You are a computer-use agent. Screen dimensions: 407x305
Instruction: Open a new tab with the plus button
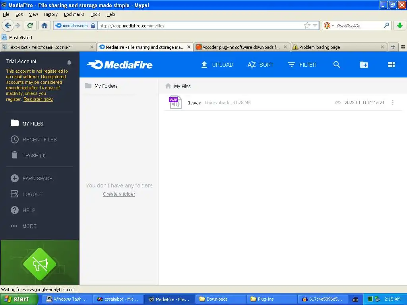pyautogui.click(x=393, y=47)
